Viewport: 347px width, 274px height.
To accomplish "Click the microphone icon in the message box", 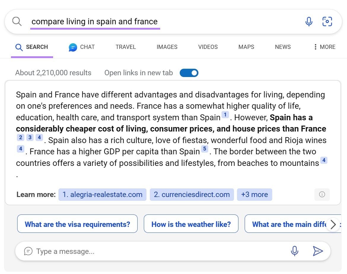I will tap(295, 251).
